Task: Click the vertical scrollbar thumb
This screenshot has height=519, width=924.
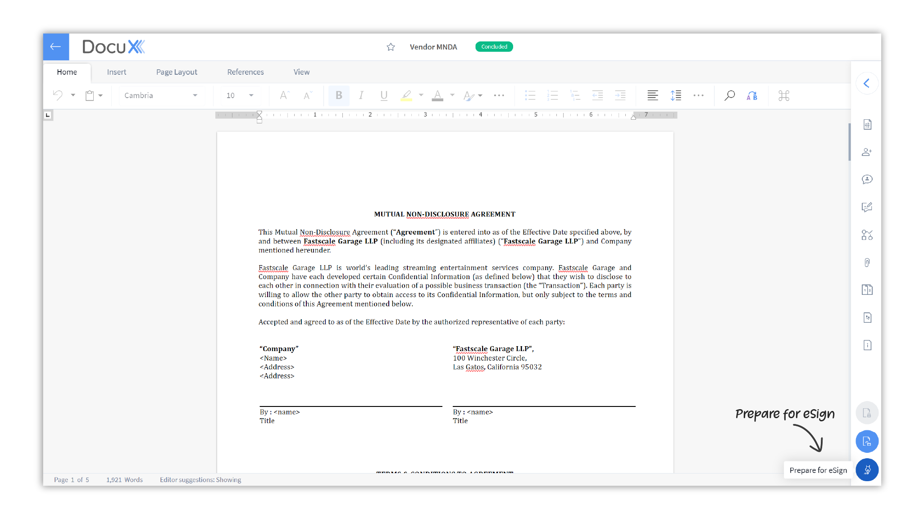Action: tap(849, 142)
